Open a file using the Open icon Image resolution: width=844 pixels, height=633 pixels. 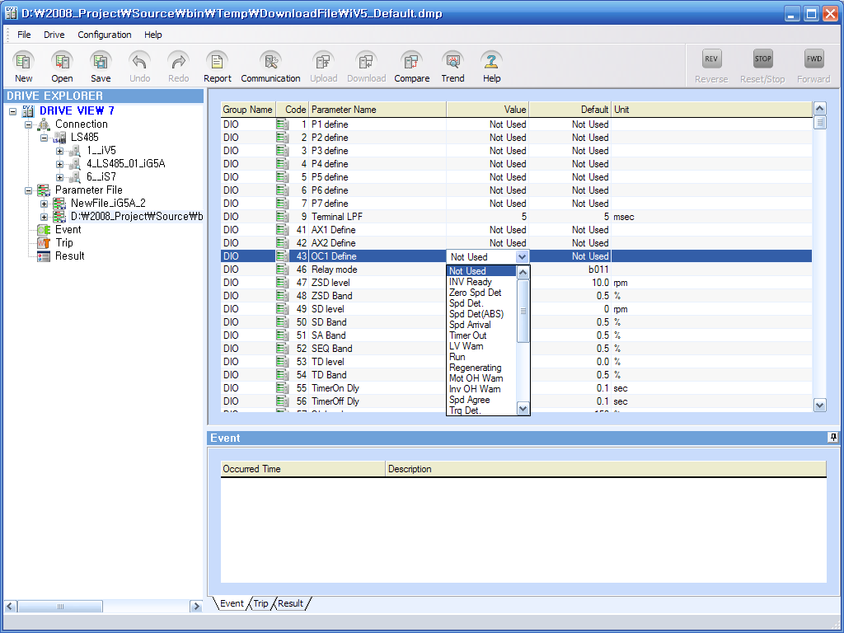(x=63, y=62)
